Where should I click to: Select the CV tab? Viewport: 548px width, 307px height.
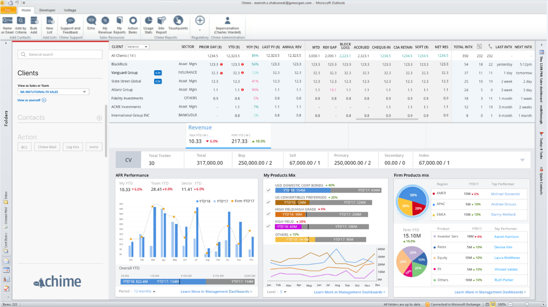[128, 160]
